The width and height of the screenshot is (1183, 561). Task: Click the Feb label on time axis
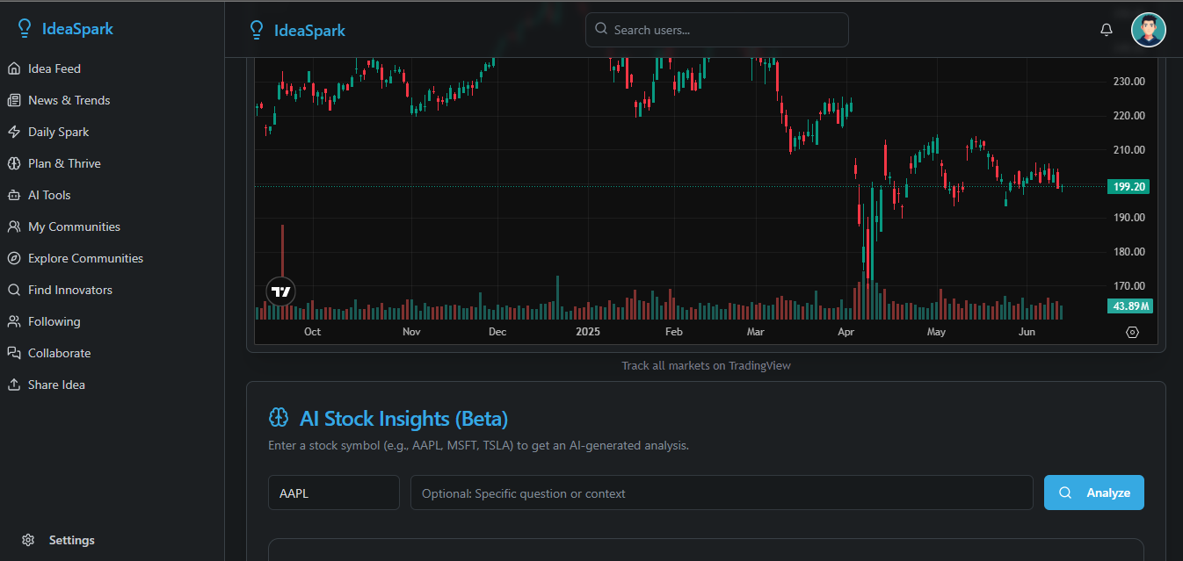coord(673,332)
